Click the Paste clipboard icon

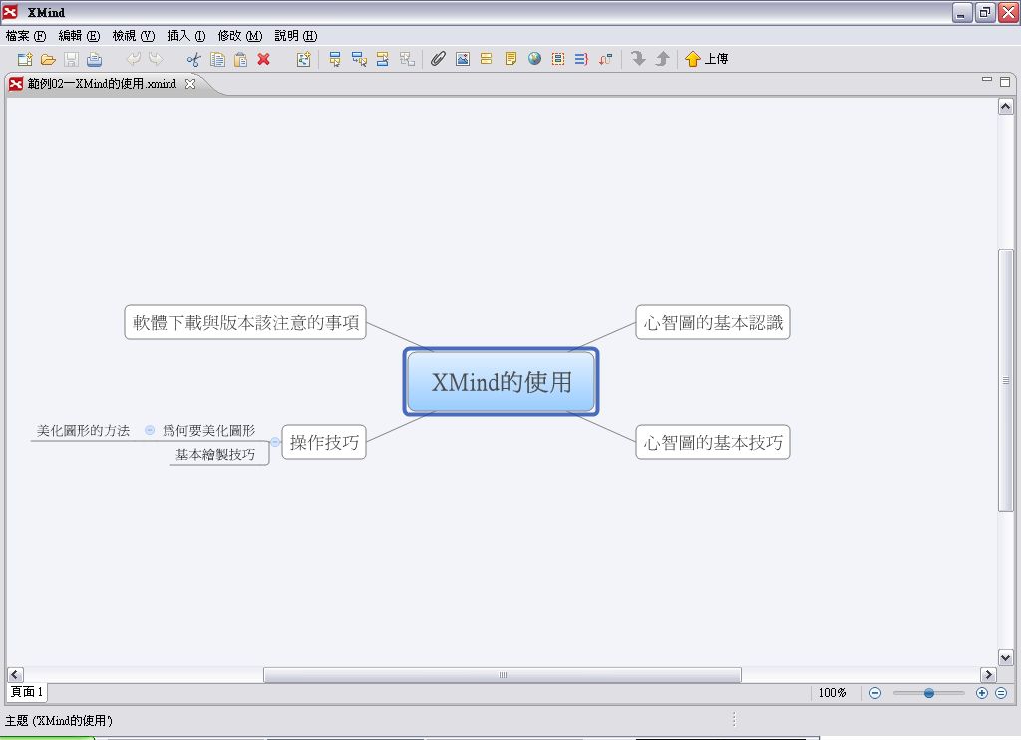[x=240, y=59]
